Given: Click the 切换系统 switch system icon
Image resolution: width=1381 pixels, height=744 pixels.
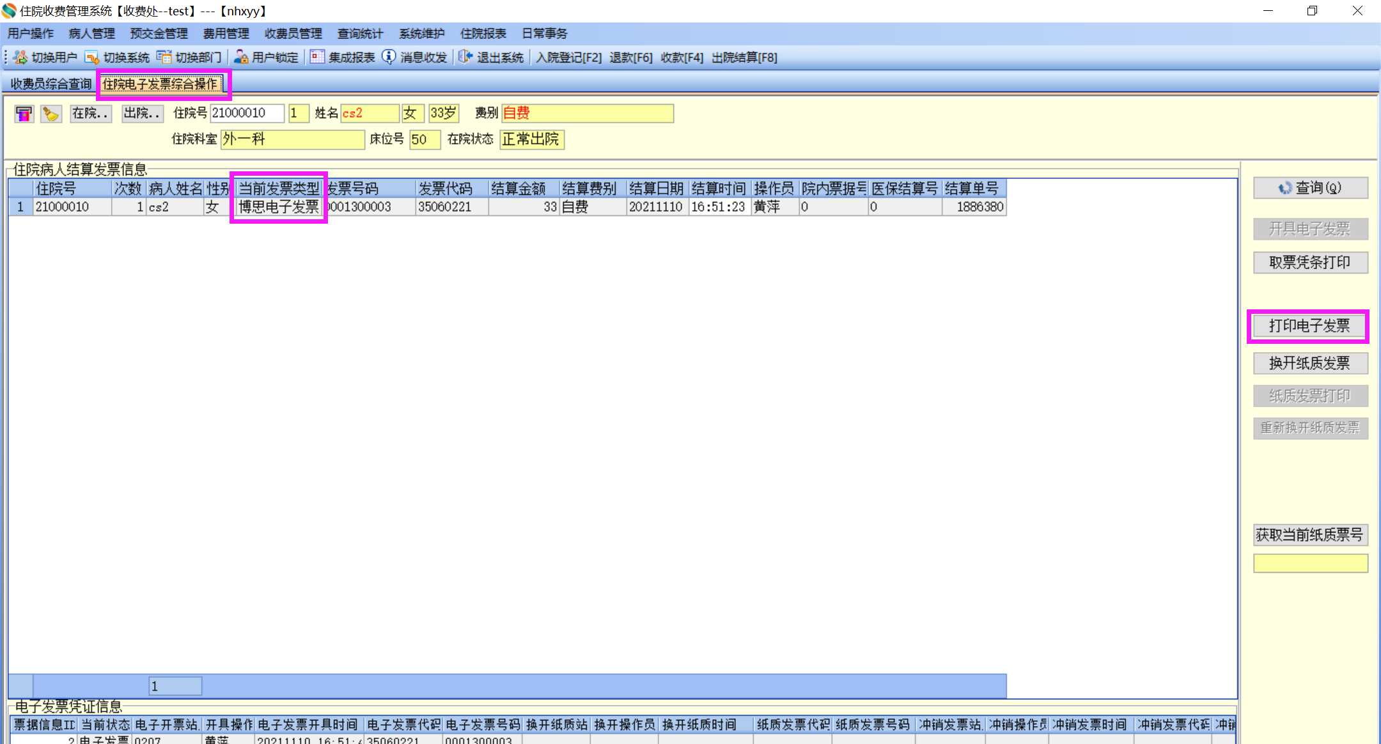Looking at the screenshot, I should (x=92, y=58).
